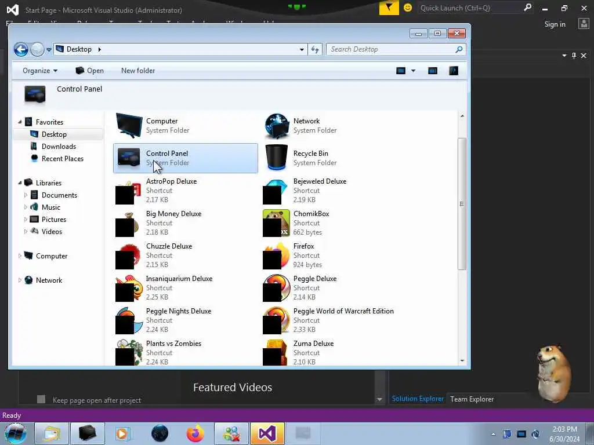Go to Downloads under Favorites
The height and width of the screenshot is (445, 594).
[x=59, y=147]
